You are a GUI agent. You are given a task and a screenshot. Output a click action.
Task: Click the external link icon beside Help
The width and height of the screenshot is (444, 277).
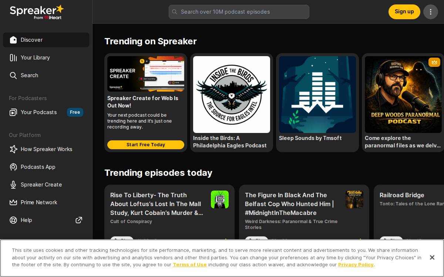(79, 220)
